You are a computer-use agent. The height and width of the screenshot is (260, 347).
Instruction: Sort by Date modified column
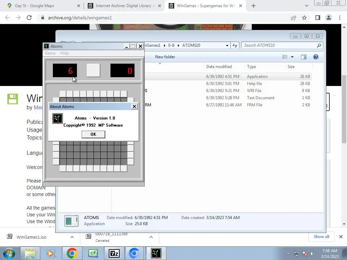224,67
